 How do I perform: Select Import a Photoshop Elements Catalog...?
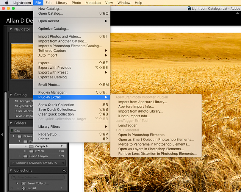(x=72, y=46)
